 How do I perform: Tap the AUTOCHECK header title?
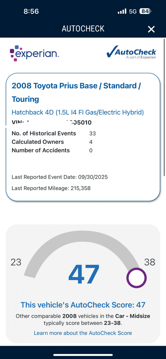coord(83,29)
